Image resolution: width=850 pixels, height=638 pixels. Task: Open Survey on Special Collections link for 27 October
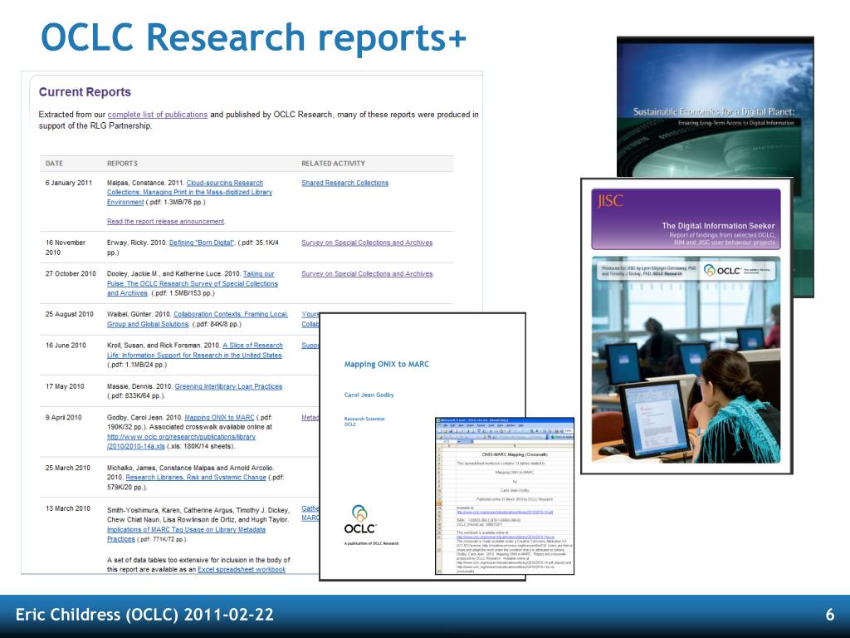click(x=367, y=273)
